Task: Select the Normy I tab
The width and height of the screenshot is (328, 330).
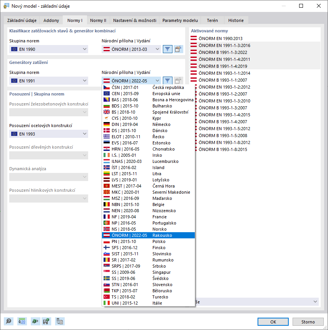Action: [75, 20]
